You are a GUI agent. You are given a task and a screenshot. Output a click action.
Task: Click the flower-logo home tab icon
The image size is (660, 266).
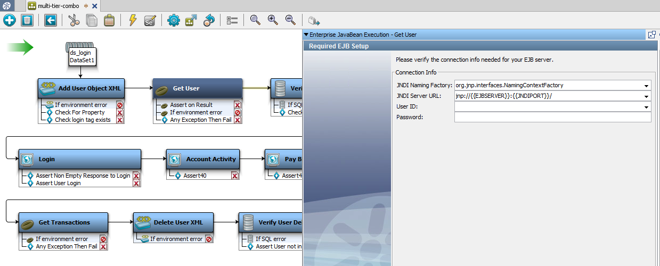pyautogui.click(x=6, y=5)
